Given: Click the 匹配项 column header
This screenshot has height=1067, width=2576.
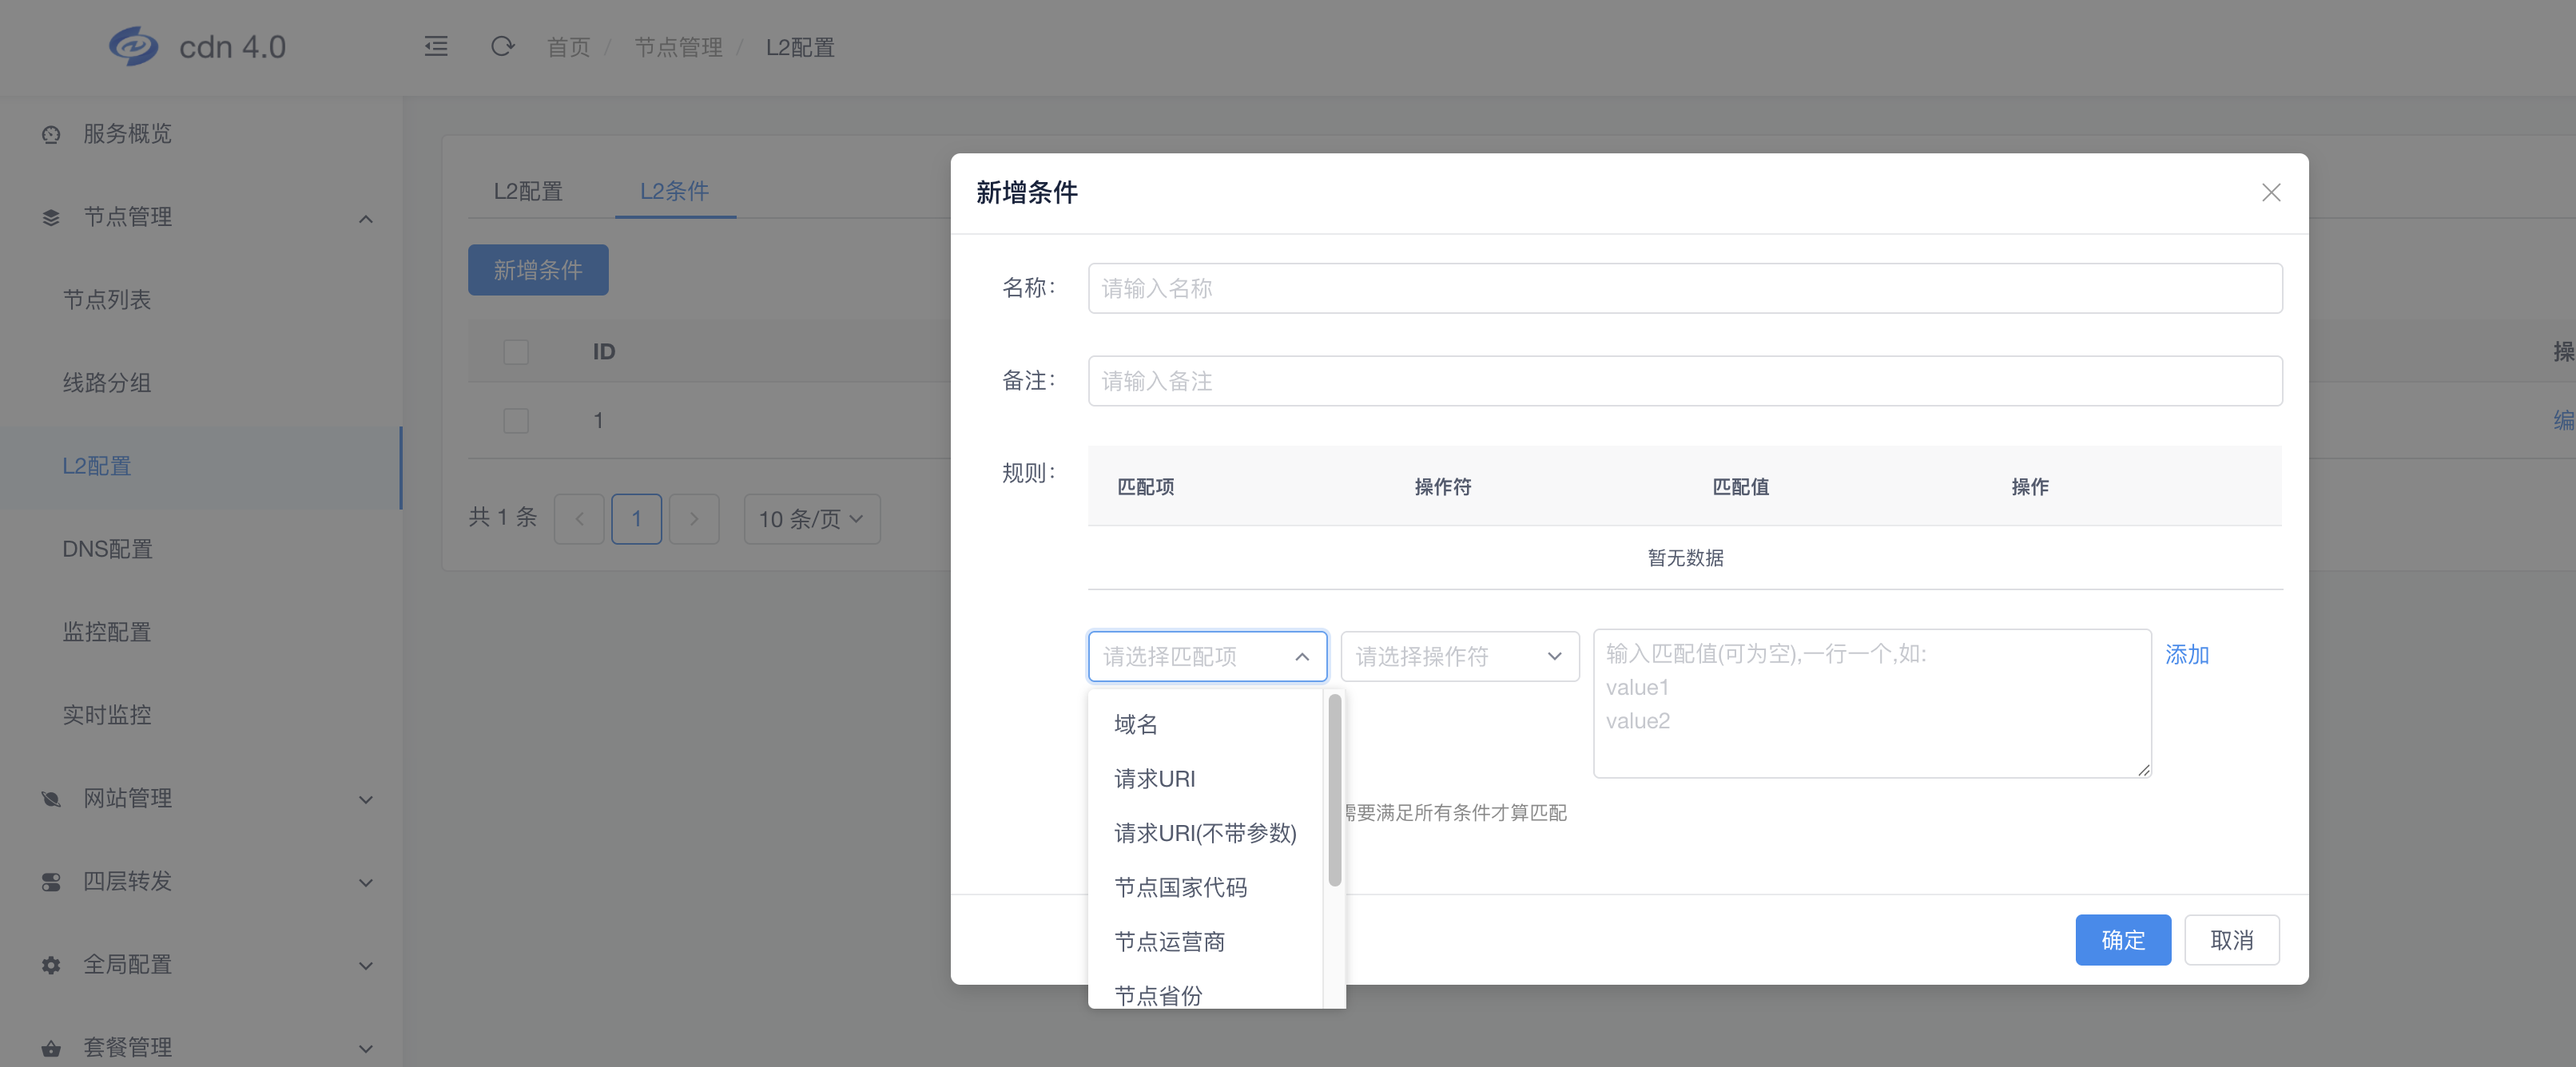Looking at the screenshot, I should (1145, 487).
